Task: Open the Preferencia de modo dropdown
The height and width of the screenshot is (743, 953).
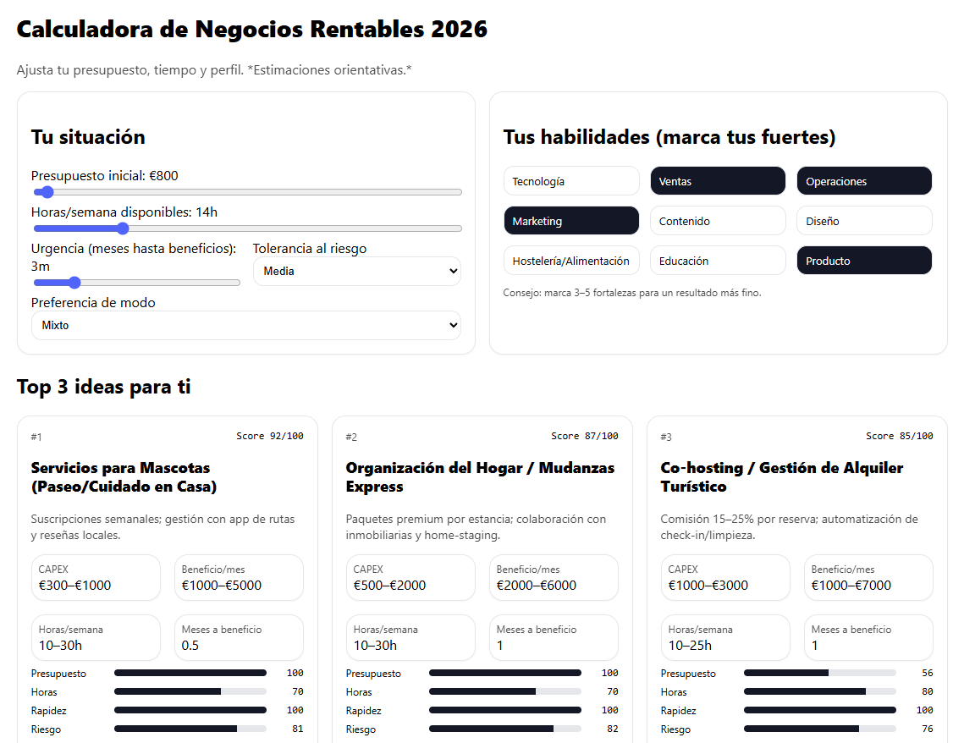Action: pyautogui.click(x=246, y=325)
